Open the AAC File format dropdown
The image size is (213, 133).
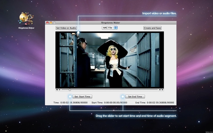[110, 28]
